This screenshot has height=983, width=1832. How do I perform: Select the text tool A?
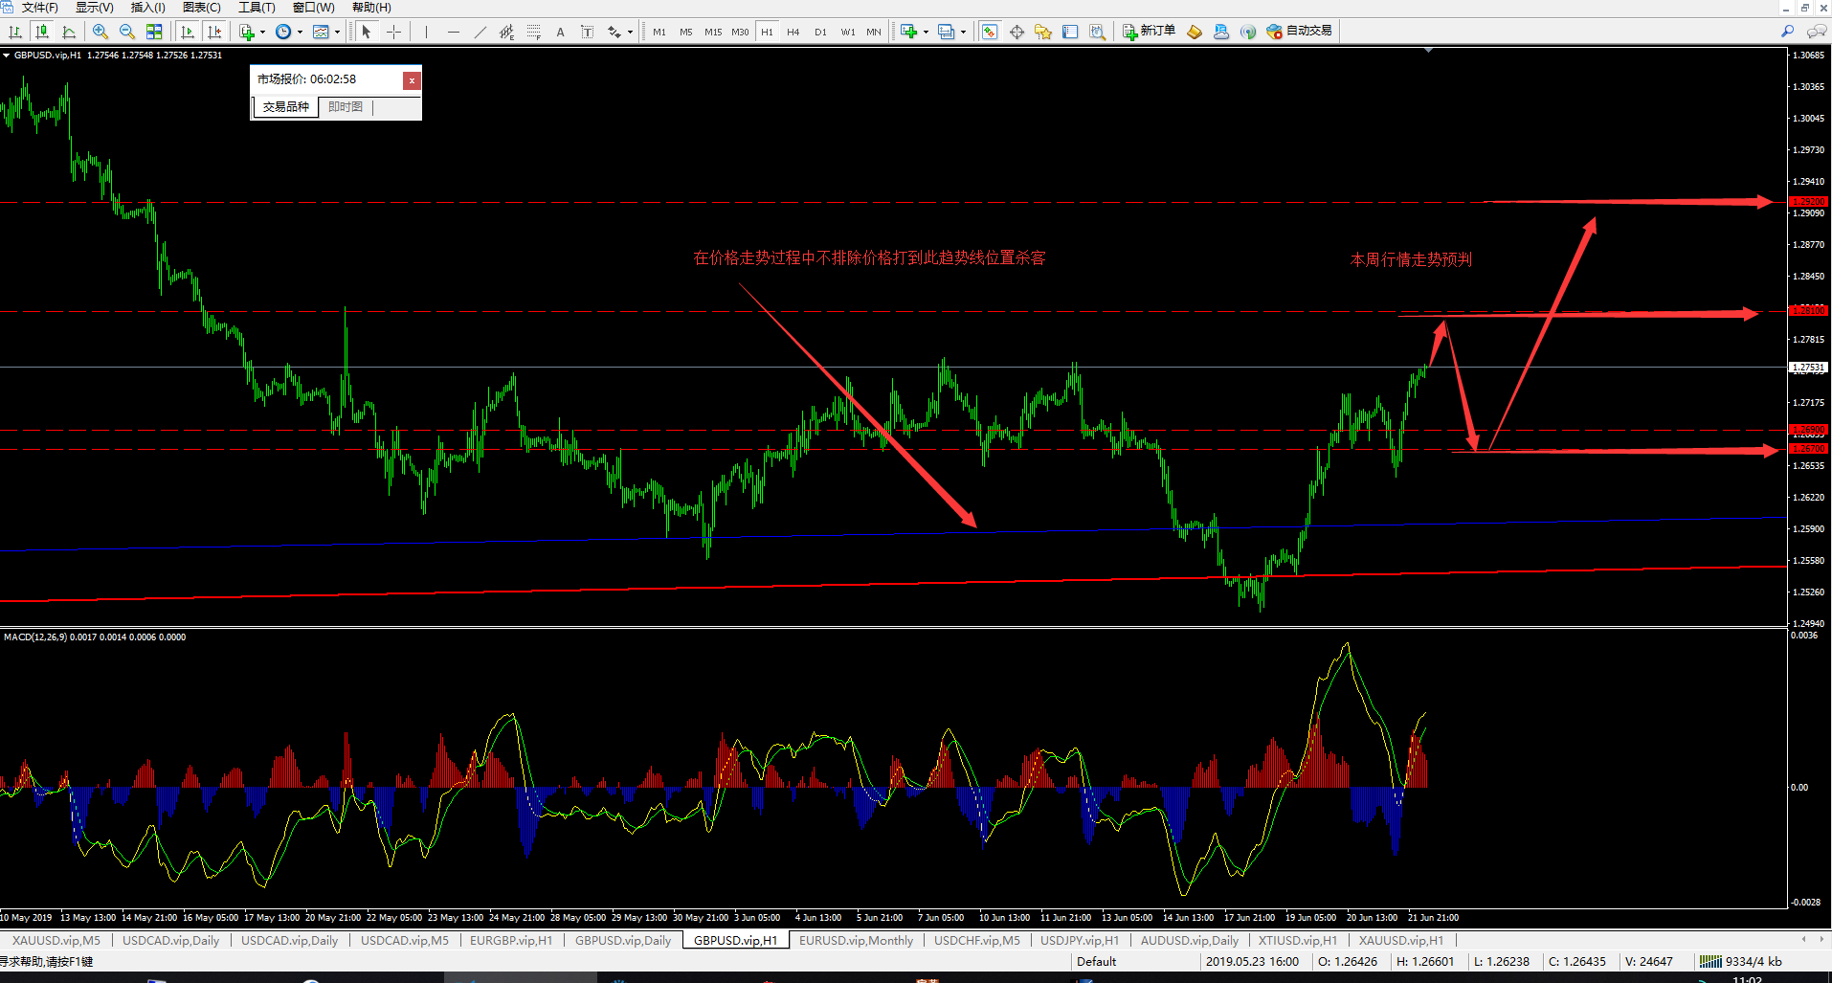click(561, 32)
